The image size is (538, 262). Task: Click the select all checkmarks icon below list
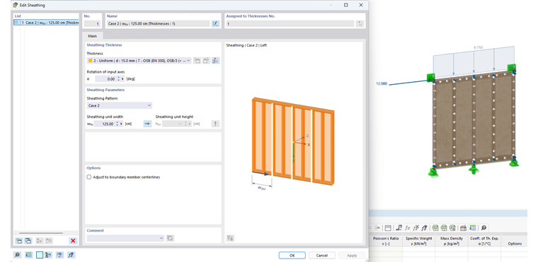point(40,241)
